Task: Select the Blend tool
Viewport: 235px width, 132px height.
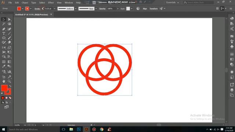Action: 9,66
